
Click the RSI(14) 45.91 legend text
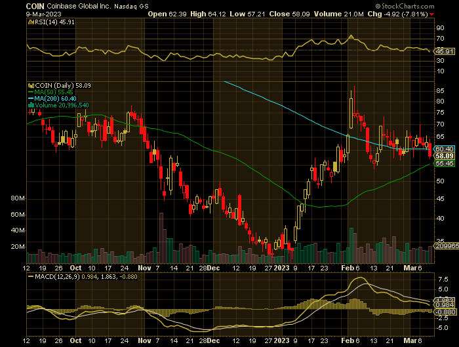[x=54, y=22]
